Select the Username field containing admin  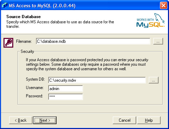click(x=66, y=89)
